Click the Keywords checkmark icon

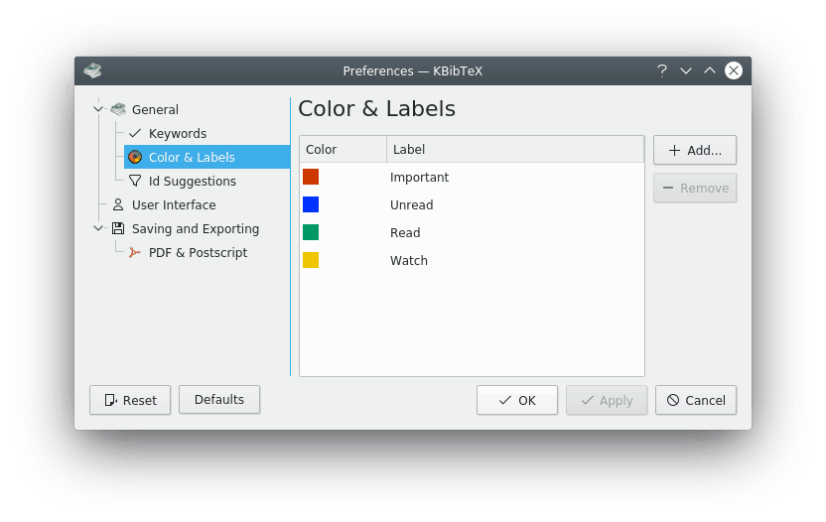[x=135, y=133]
